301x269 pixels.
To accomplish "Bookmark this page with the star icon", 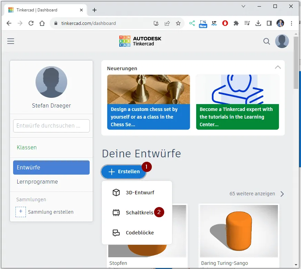I will 178,24.
